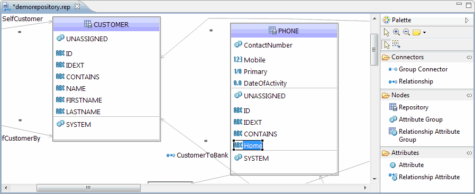Activate the Marquee selection tool

pyautogui.click(x=396, y=44)
